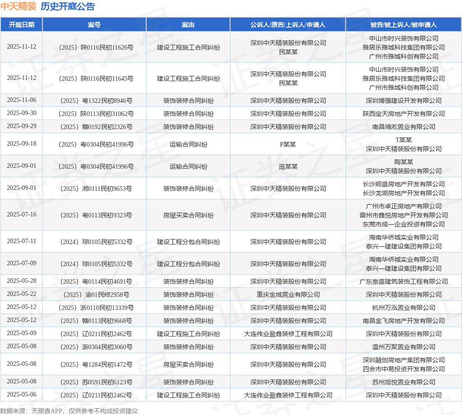Viewport: 462px width, 415px height.
Task: Click defendant 东莞市成一企业投资有限公司
Action: point(404,225)
